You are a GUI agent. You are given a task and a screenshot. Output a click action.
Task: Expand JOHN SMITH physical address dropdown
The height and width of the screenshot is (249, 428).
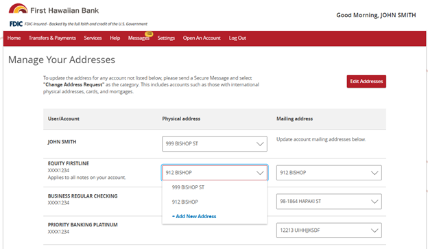[215, 143]
